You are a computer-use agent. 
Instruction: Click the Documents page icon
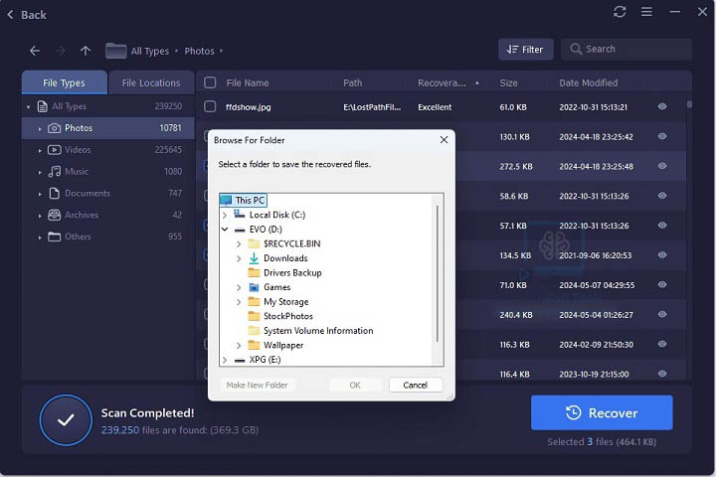pos(55,193)
